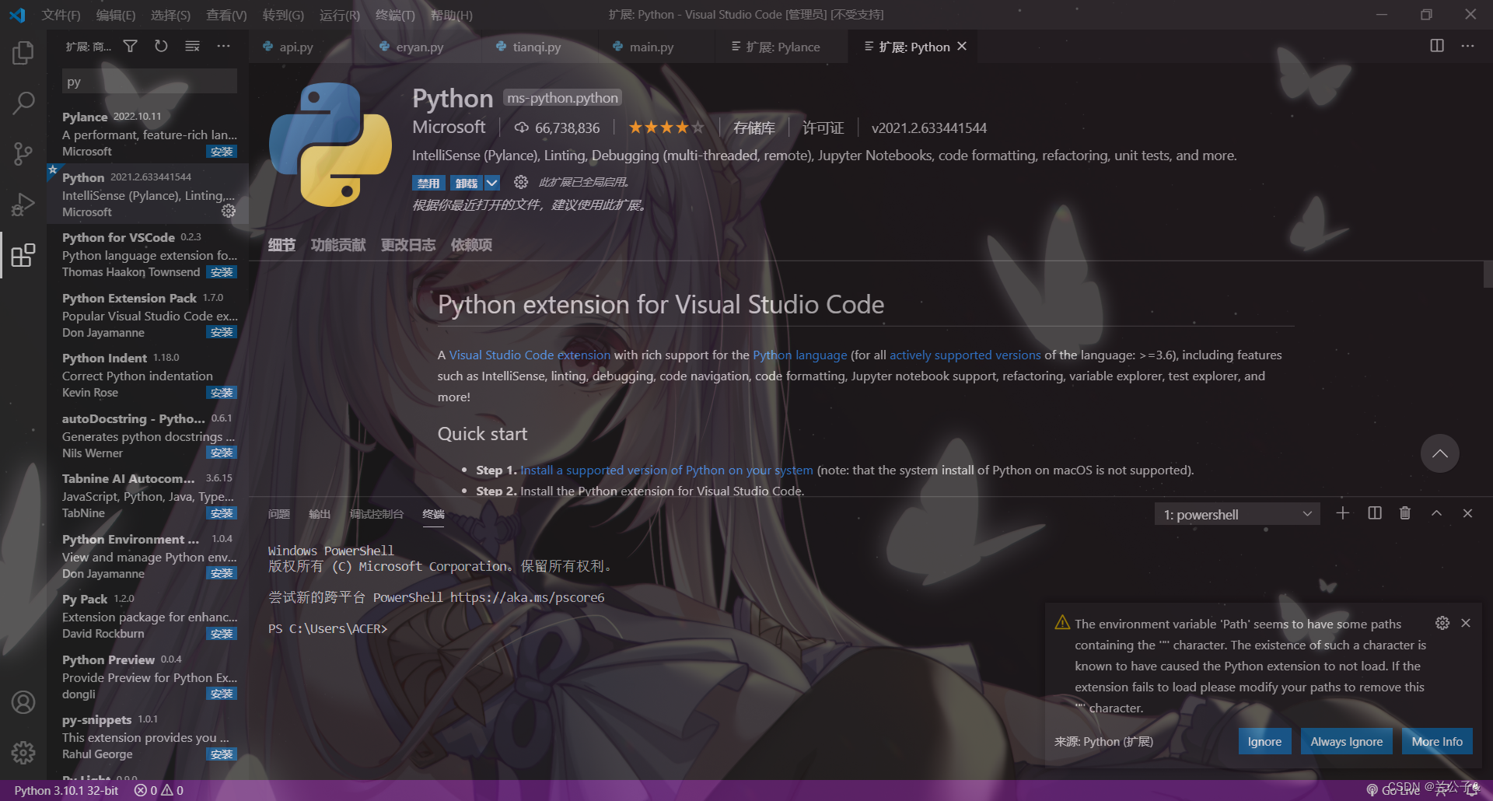1493x801 pixels.
Task: Switch to the tianqi.py tab
Action: (x=537, y=47)
